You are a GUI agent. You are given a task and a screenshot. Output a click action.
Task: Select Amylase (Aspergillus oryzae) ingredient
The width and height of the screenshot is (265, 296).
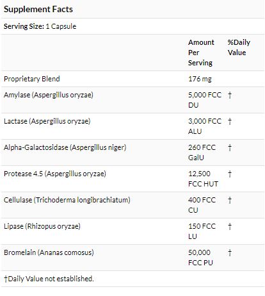[49, 95]
